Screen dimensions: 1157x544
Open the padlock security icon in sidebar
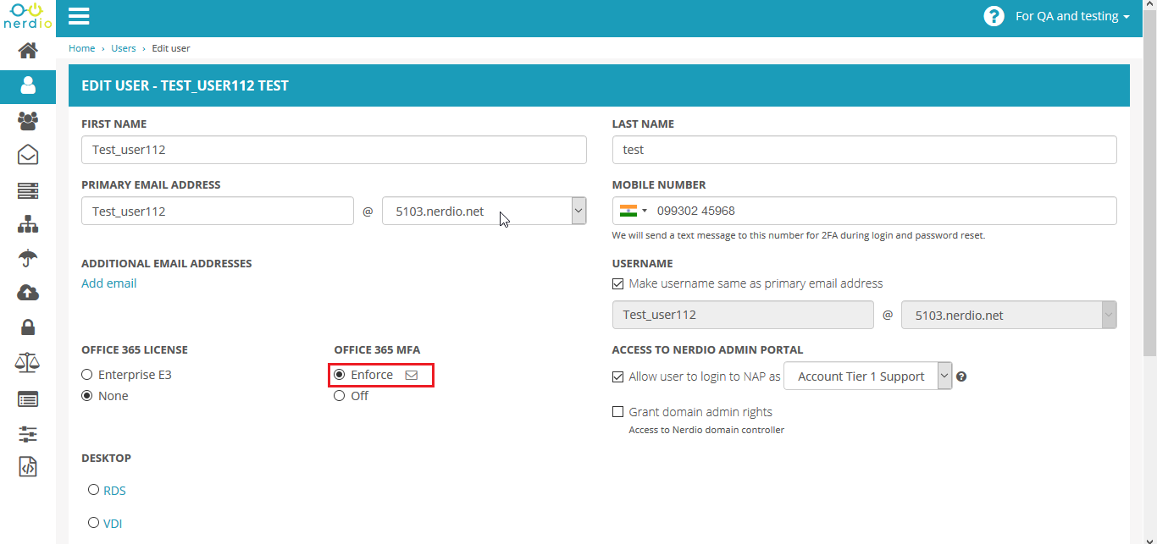click(x=28, y=327)
